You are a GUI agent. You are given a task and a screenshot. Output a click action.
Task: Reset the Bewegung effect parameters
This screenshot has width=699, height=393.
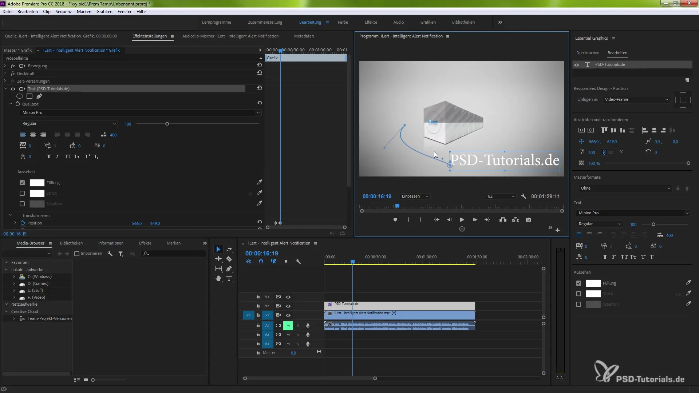click(x=260, y=65)
